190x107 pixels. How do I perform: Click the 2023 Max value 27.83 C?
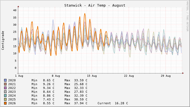(81, 92)
